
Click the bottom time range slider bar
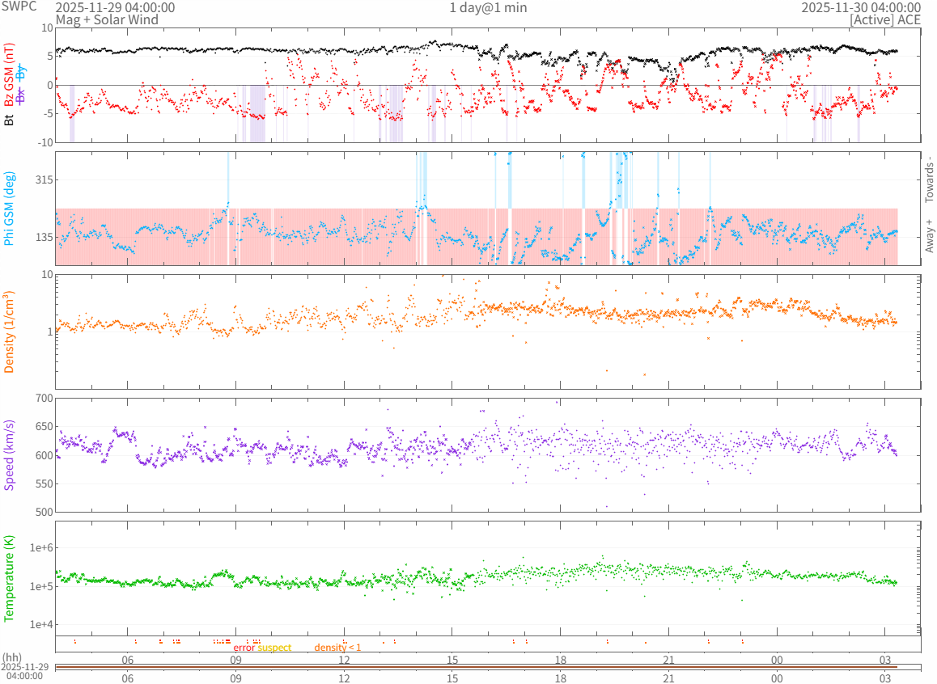coord(488,667)
